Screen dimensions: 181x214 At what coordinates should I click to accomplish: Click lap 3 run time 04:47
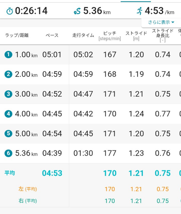click(x=83, y=94)
